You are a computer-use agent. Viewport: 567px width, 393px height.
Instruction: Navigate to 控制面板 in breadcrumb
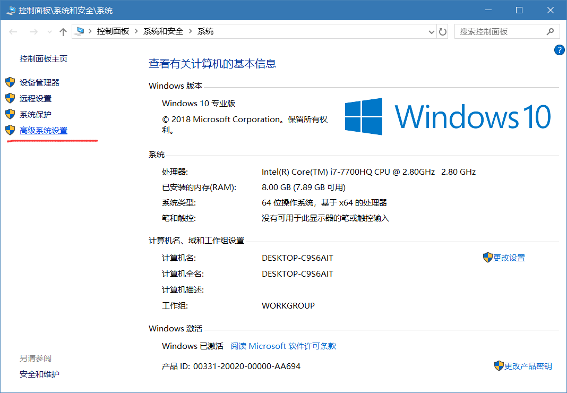pyautogui.click(x=113, y=31)
